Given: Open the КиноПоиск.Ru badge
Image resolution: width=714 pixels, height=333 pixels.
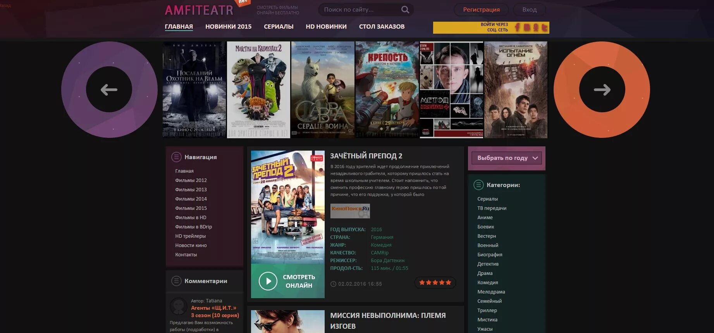Looking at the screenshot, I should 350,211.
